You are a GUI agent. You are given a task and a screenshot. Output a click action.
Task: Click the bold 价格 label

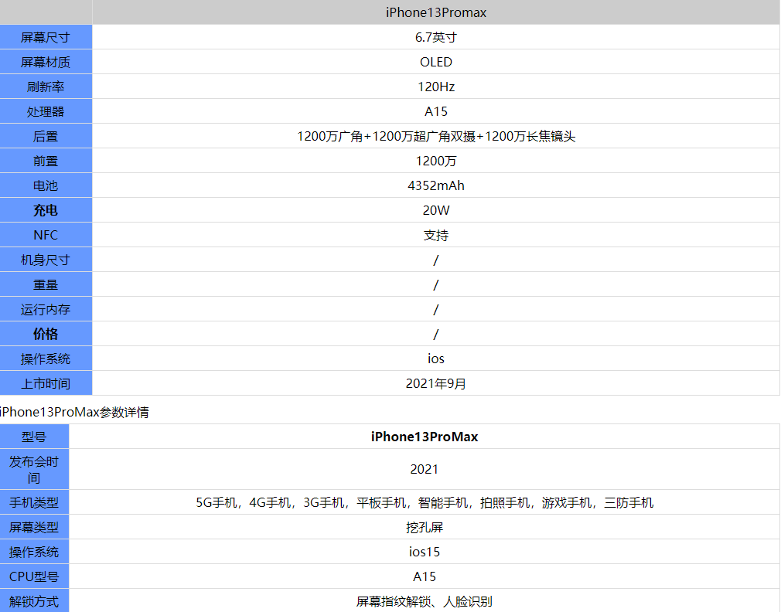[x=46, y=334]
